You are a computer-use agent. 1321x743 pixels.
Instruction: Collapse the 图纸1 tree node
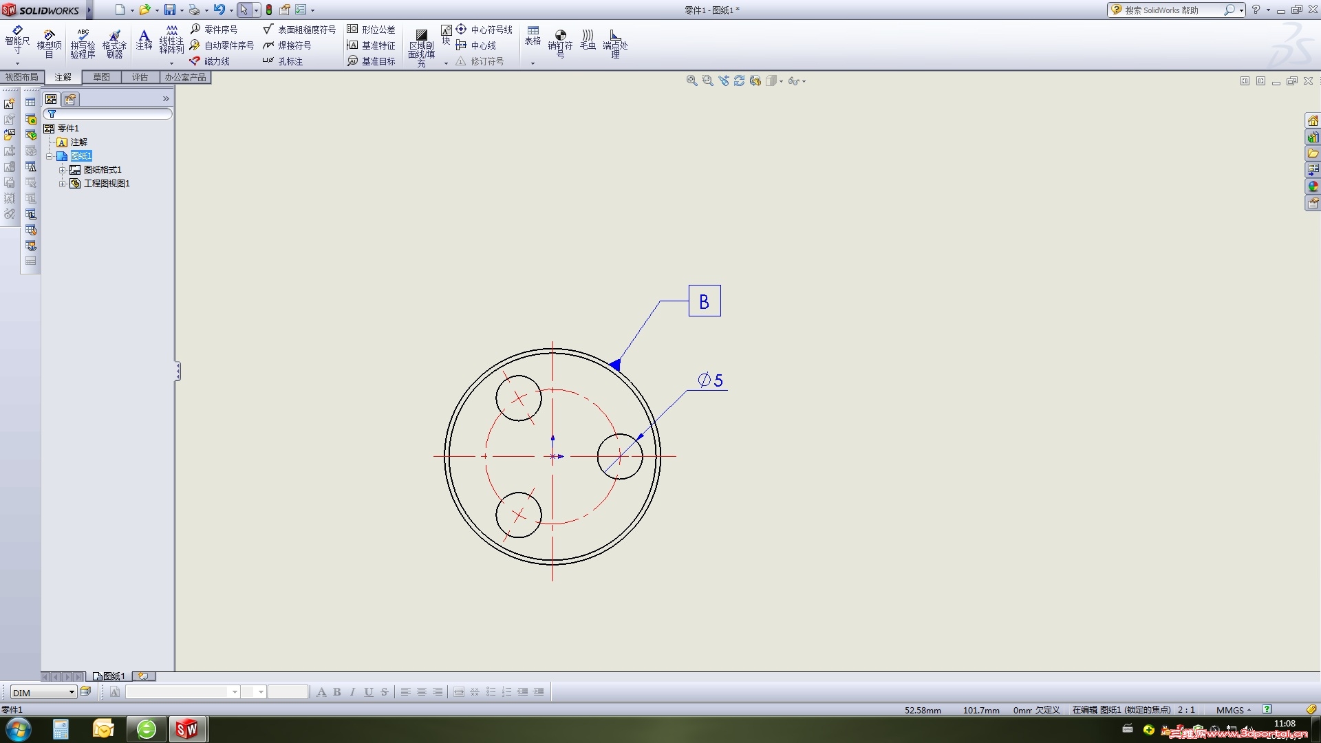(50, 156)
